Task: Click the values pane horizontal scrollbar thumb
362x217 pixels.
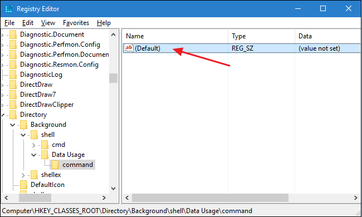Action: 210,198
